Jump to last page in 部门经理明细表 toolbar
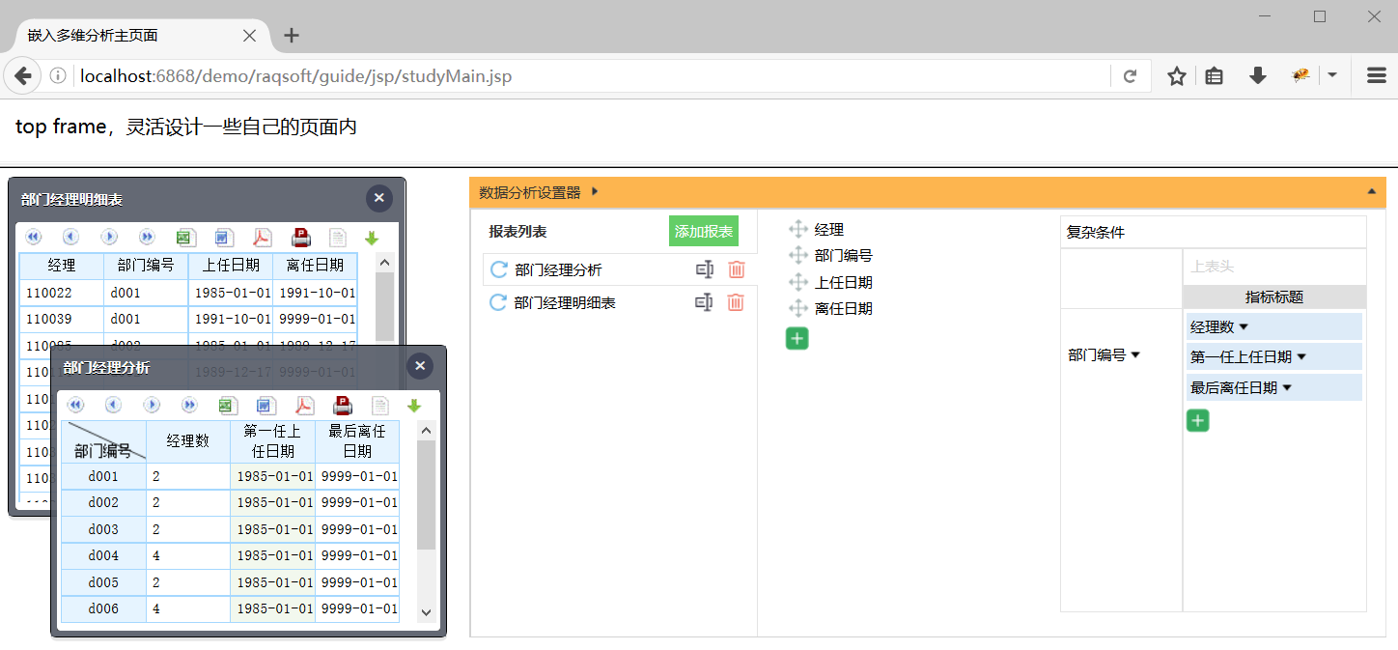This screenshot has height=650, width=1398. click(x=147, y=237)
